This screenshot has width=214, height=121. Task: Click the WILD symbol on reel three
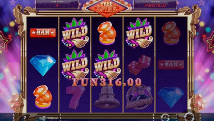coord(107,64)
